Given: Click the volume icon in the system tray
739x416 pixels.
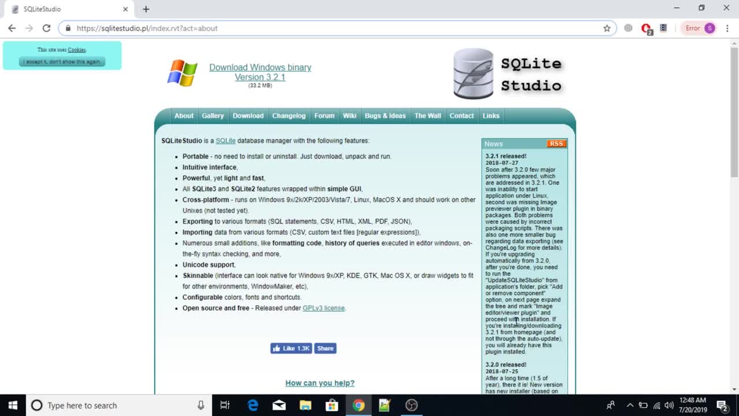Looking at the screenshot, I should click(669, 405).
